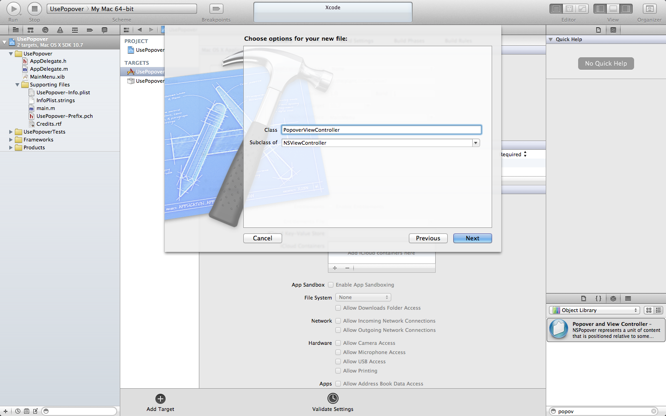Click the Run button in toolbar
The image size is (666, 416).
pos(13,8)
